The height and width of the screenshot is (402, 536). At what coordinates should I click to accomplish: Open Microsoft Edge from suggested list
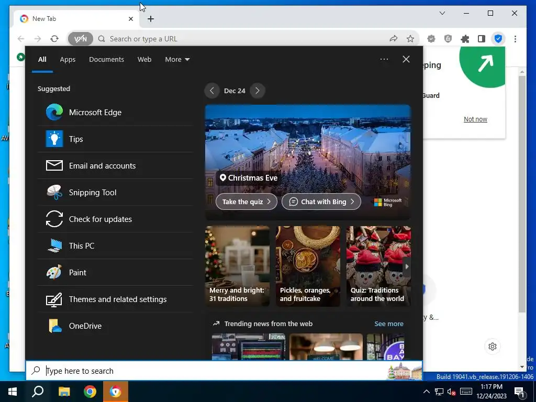click(115, 113)
